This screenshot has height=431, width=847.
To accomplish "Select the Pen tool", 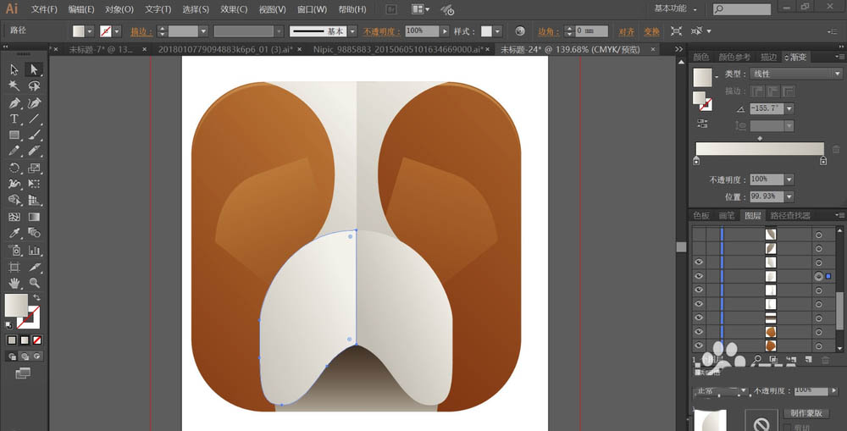I will (x=14, y=102).
